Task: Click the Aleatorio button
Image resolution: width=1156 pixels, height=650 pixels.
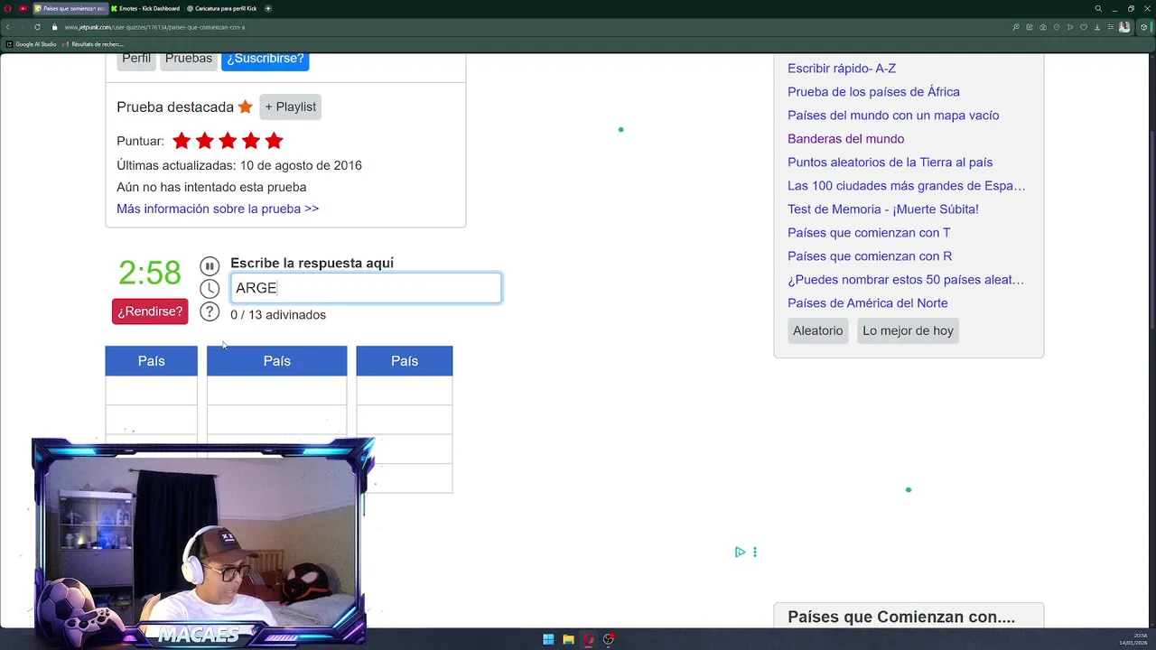Action: point(818,330)
